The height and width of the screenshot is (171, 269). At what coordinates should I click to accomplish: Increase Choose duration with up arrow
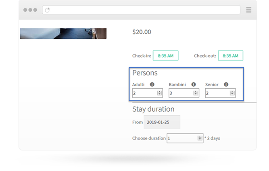(200, 137)
